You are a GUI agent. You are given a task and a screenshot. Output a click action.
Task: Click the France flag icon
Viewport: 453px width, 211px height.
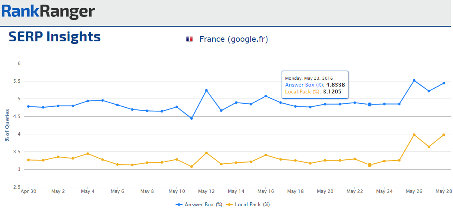189,39
